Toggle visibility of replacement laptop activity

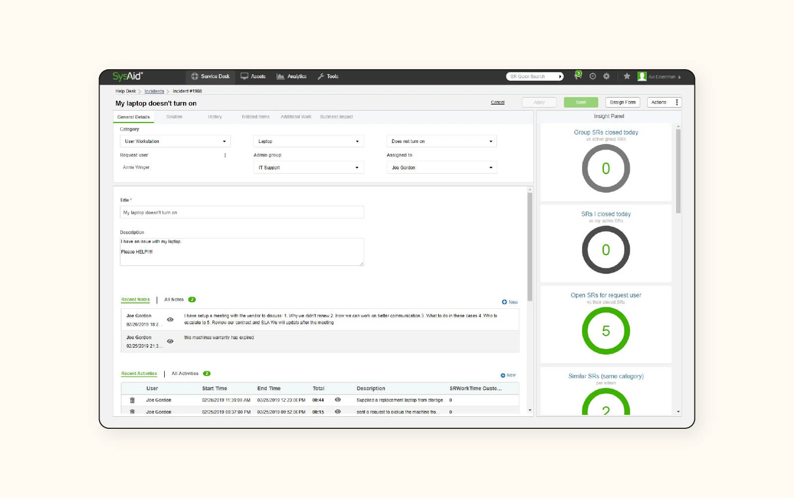pos(338,400)
